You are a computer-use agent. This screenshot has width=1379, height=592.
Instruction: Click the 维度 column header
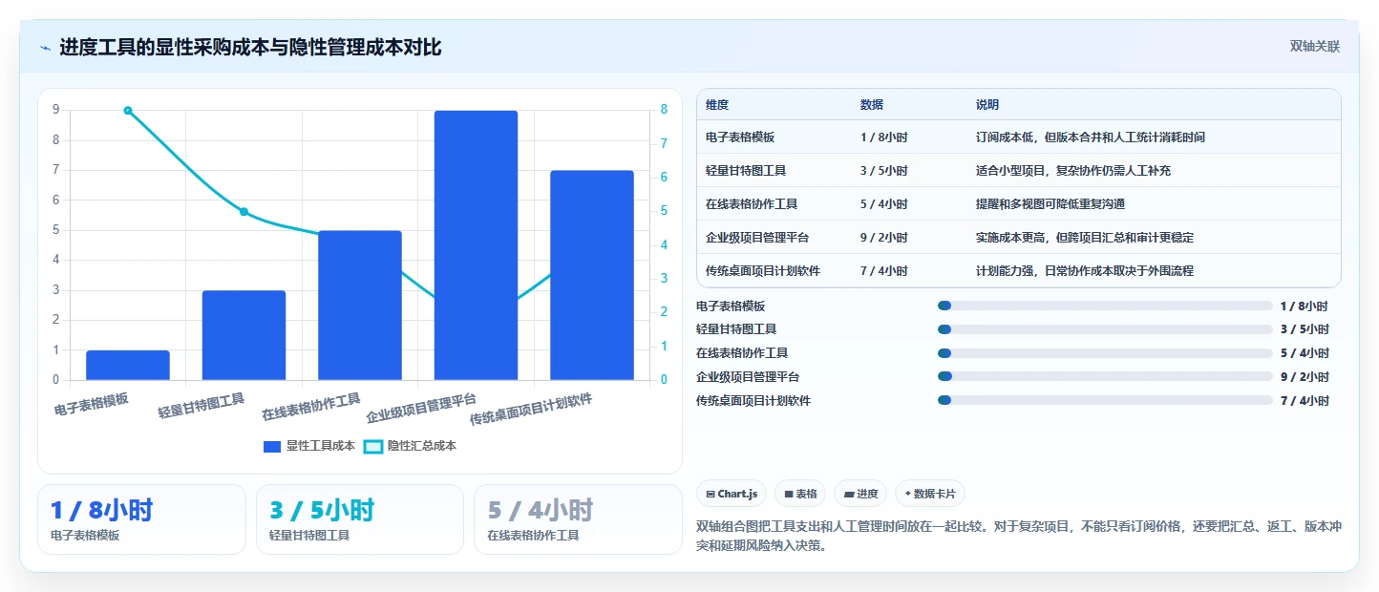click(x=717, y=105)
